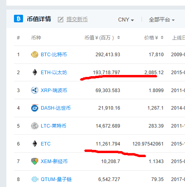
Task: Open the DASH-达世币 coin link
Action: click(55, 108)
